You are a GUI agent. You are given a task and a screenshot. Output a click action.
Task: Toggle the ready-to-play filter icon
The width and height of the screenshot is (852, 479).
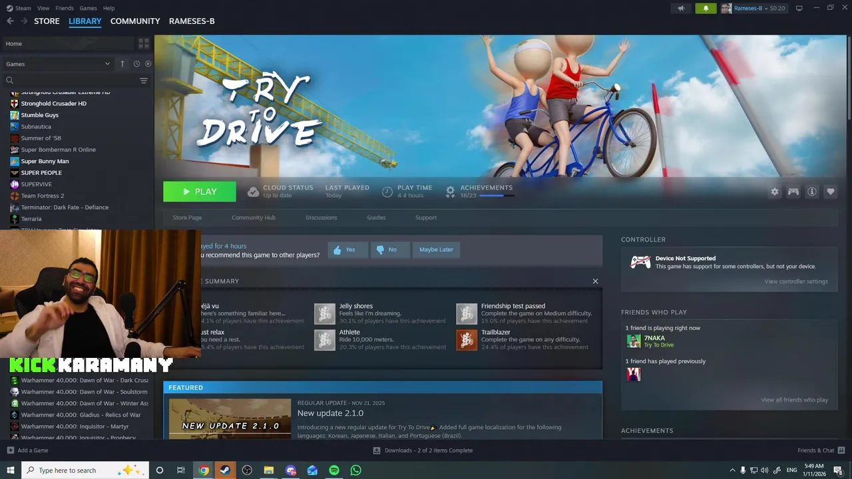tap(148, 64)
